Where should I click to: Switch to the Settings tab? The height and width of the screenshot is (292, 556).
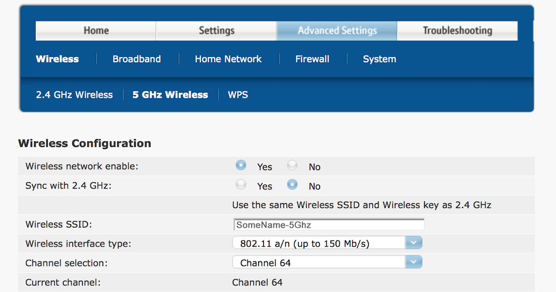click(x=216, y=31)
